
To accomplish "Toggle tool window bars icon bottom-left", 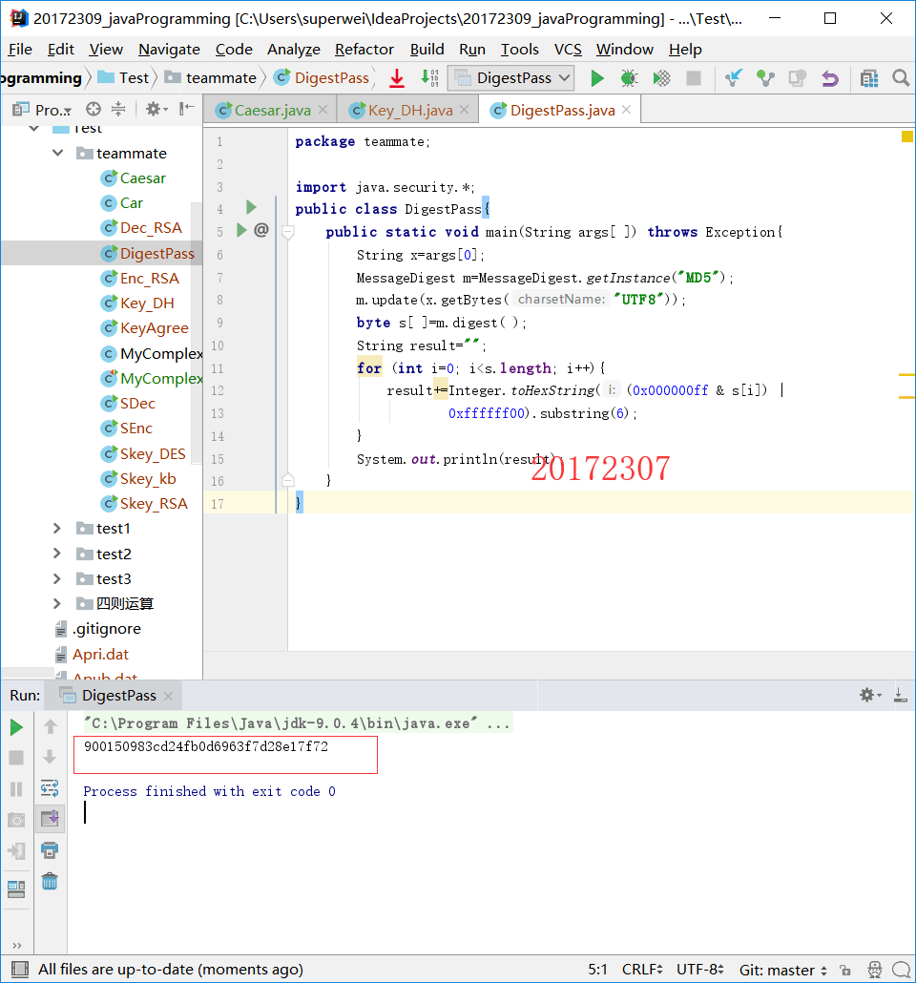I will (x=19, y=970).
